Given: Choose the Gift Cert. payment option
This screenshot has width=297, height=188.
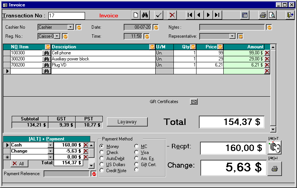Looking at the screenshot, I should pyautogui.click(x=136, y=165).
